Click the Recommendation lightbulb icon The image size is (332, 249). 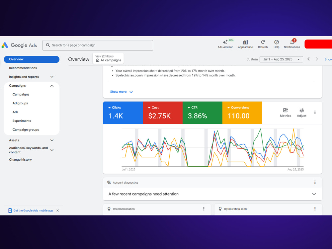coord(109,209)
